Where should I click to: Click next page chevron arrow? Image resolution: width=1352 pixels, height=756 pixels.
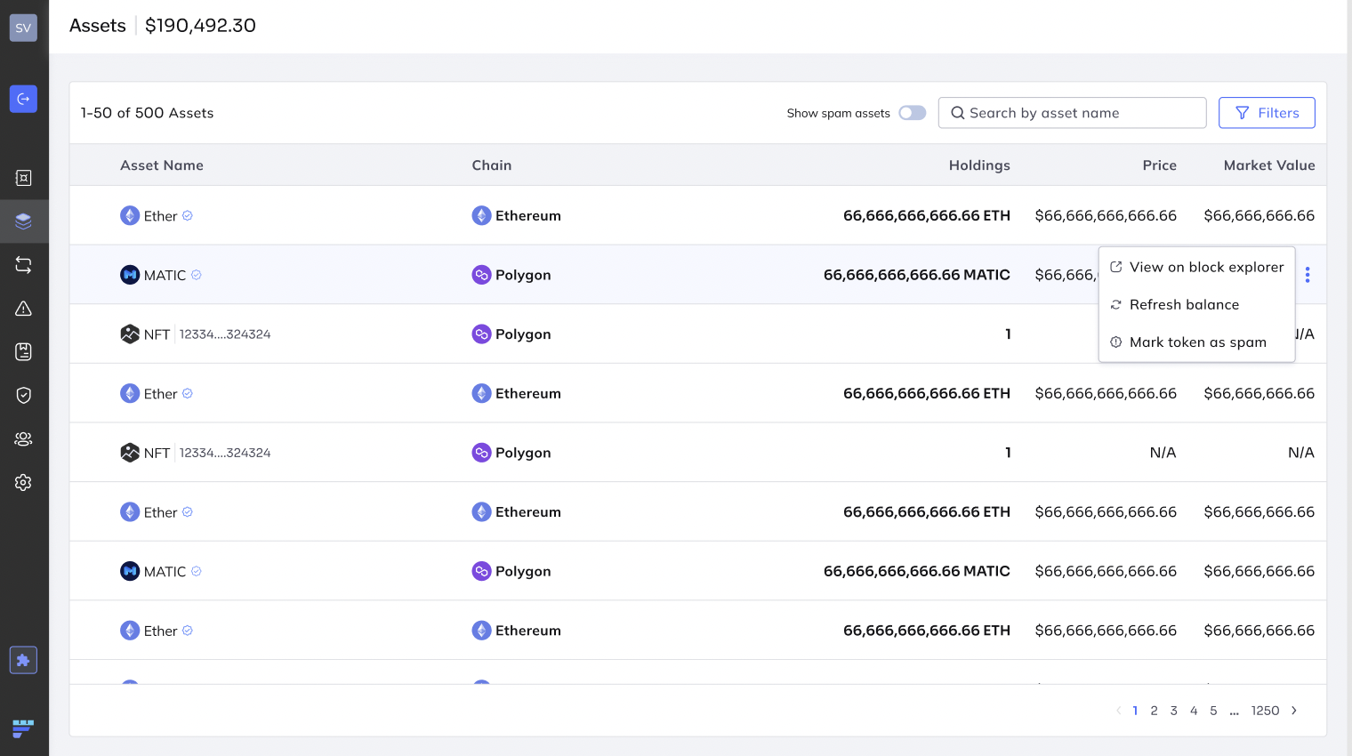click(1294, 711)
